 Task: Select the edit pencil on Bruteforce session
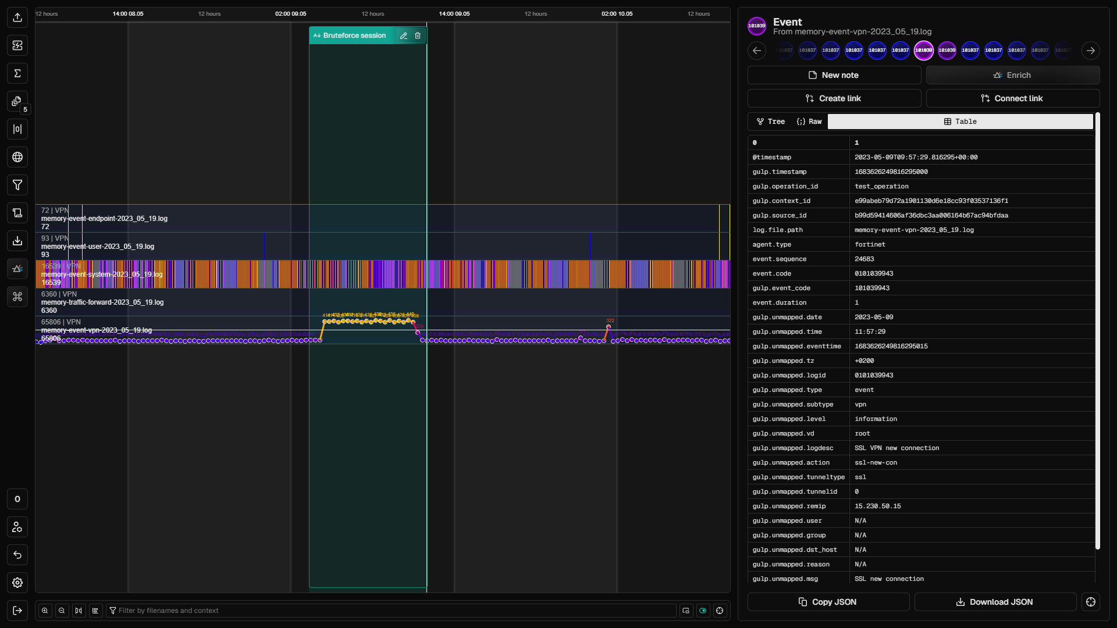[404, 35]
